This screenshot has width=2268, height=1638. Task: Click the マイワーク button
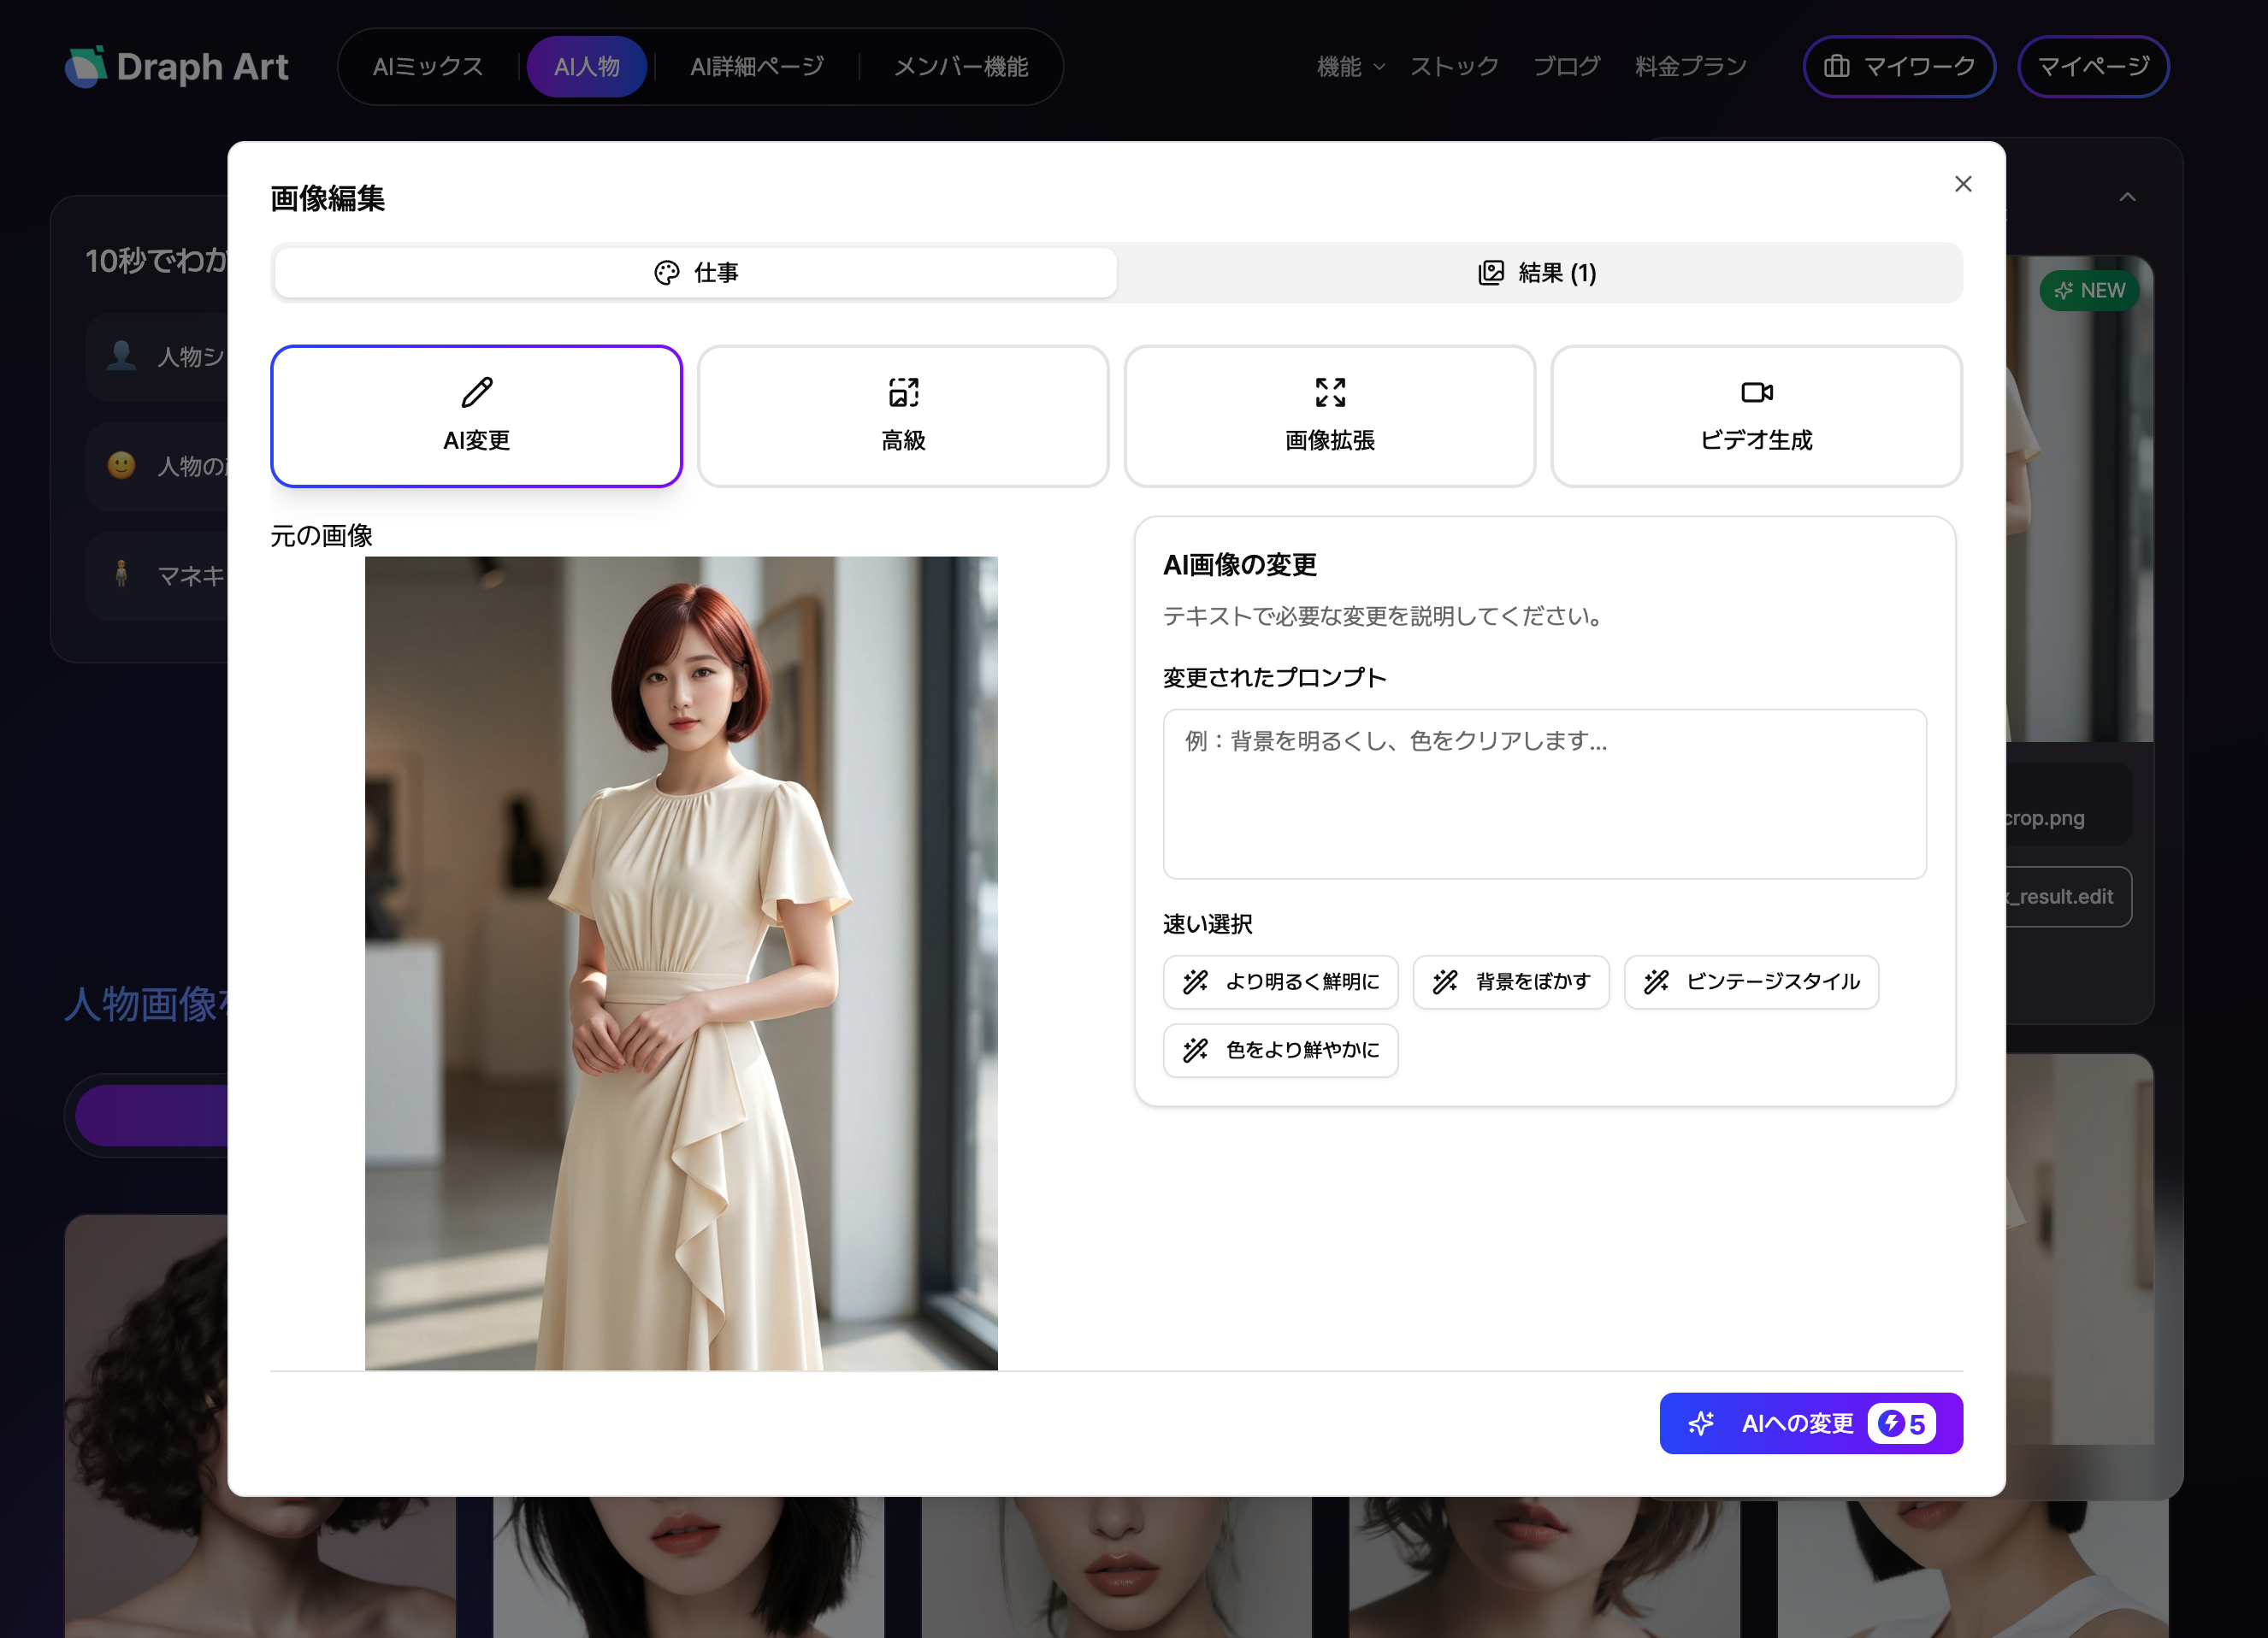[x=1899, y=67]
